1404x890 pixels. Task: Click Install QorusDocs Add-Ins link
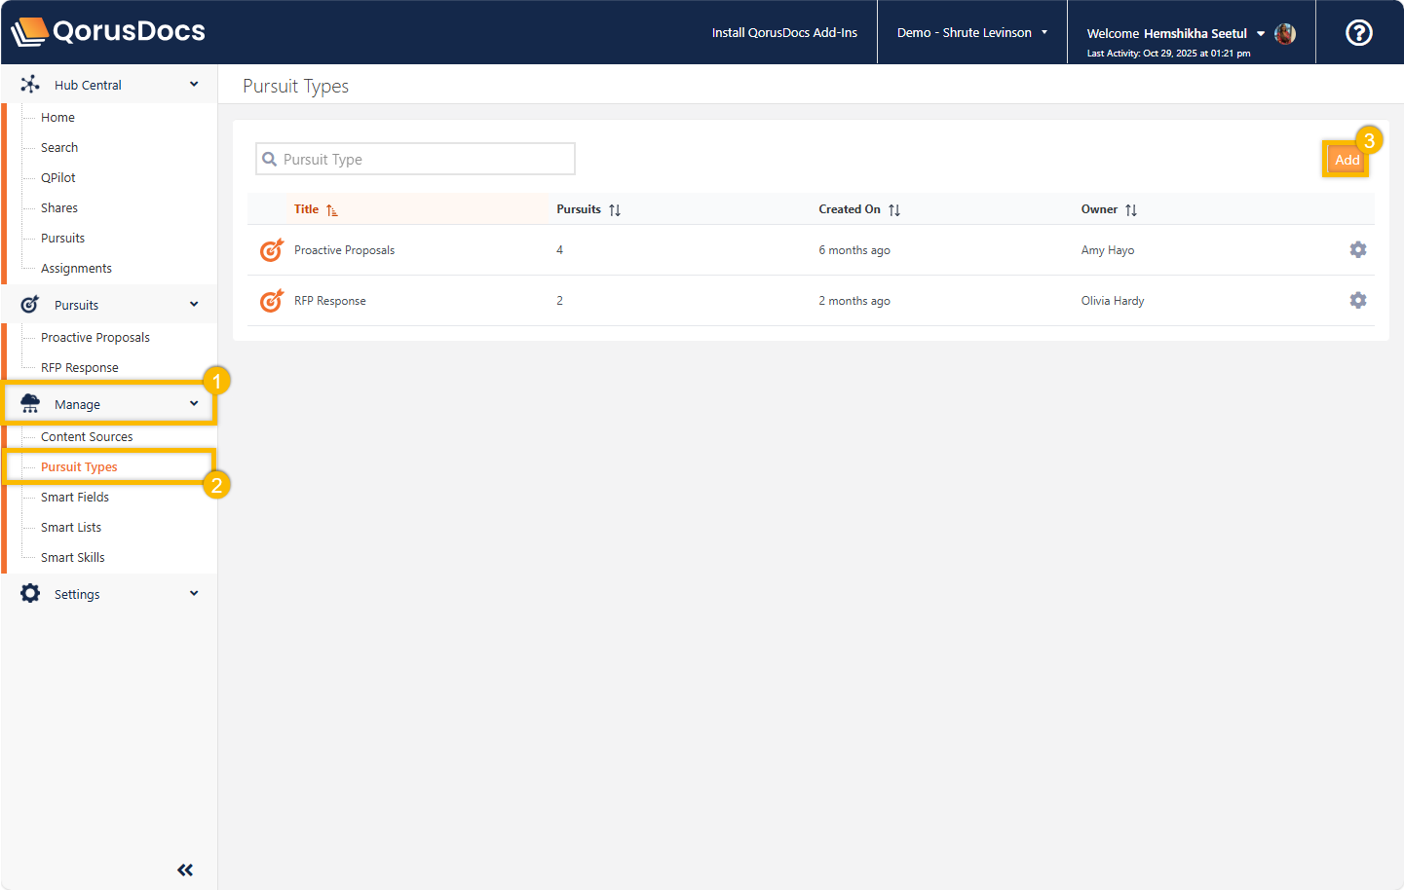(x=784, y=32)
